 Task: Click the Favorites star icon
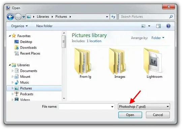point(14,36)
